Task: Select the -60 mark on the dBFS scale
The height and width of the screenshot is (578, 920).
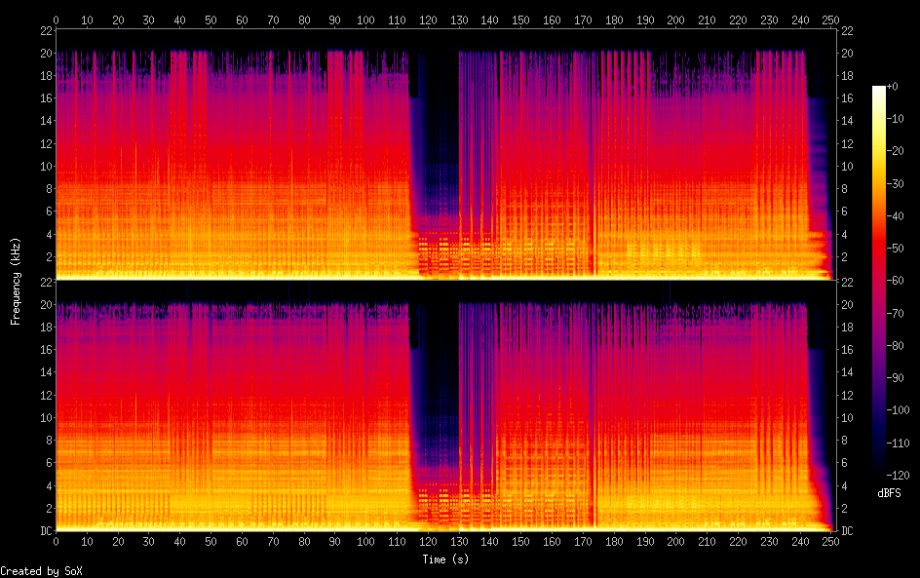Action: pos(902,281)
